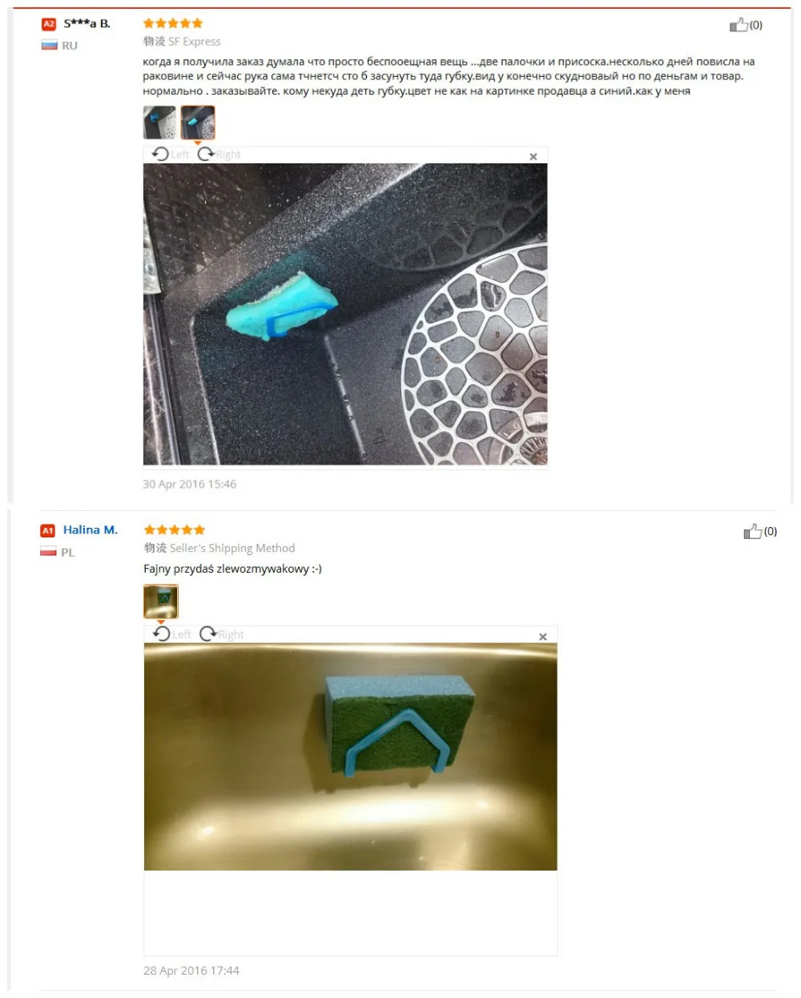
Task: Click the Polish flag icon
Action: pos(49,552)
